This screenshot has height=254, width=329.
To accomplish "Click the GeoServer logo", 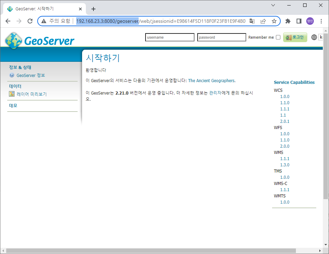I will pos(40,40).
